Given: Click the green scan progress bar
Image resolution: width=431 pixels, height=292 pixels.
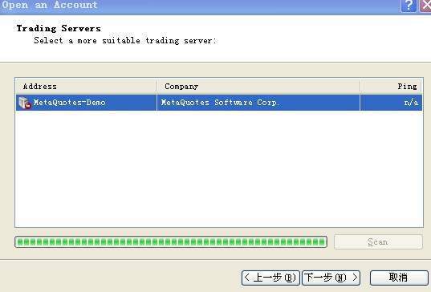Looking at the screenshot, I should (171, 242).
